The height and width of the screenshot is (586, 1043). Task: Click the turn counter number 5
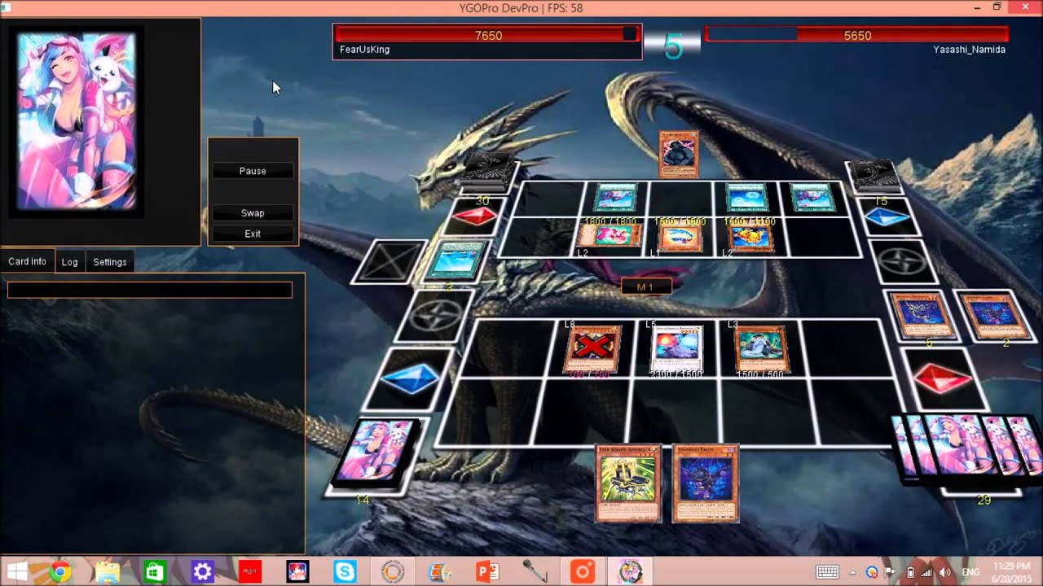click(x=673, y=47)
